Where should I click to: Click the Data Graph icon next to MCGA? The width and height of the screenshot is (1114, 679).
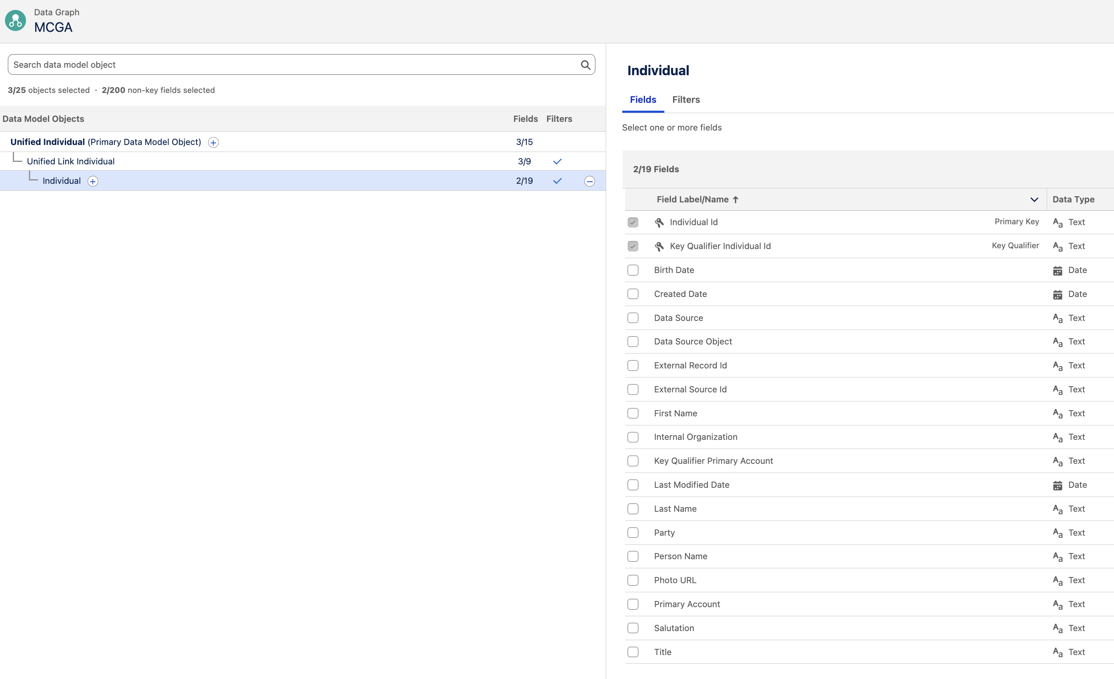15,20
